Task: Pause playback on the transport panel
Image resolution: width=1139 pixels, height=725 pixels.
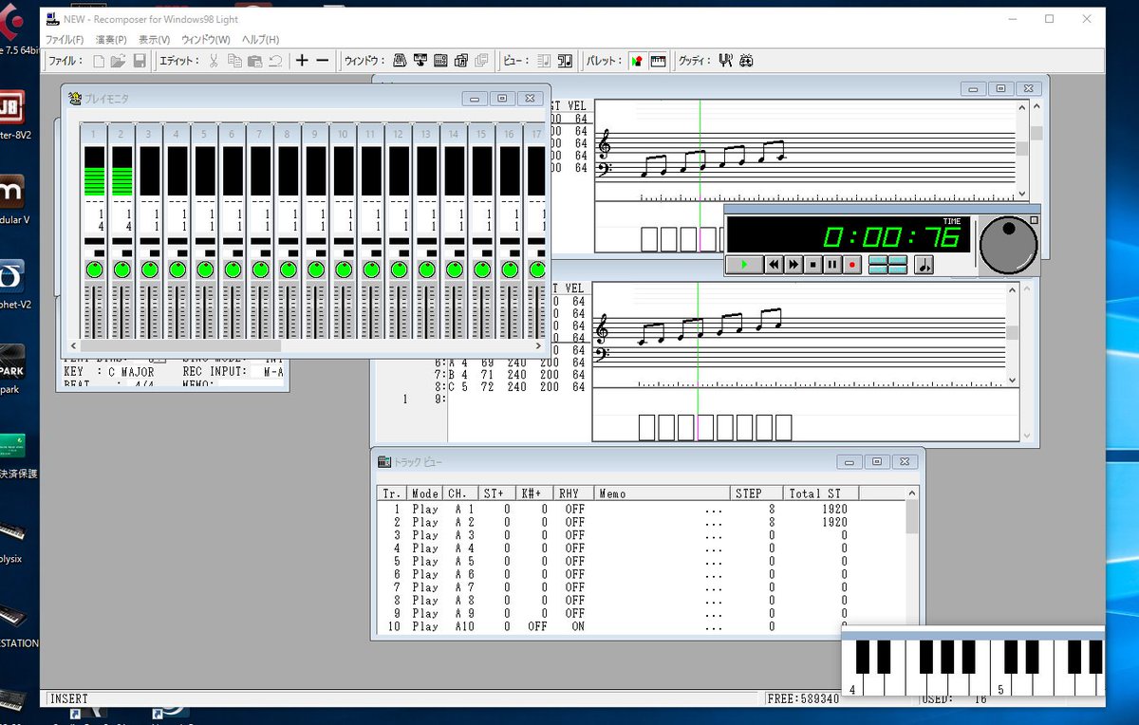Action: point(832,265)
